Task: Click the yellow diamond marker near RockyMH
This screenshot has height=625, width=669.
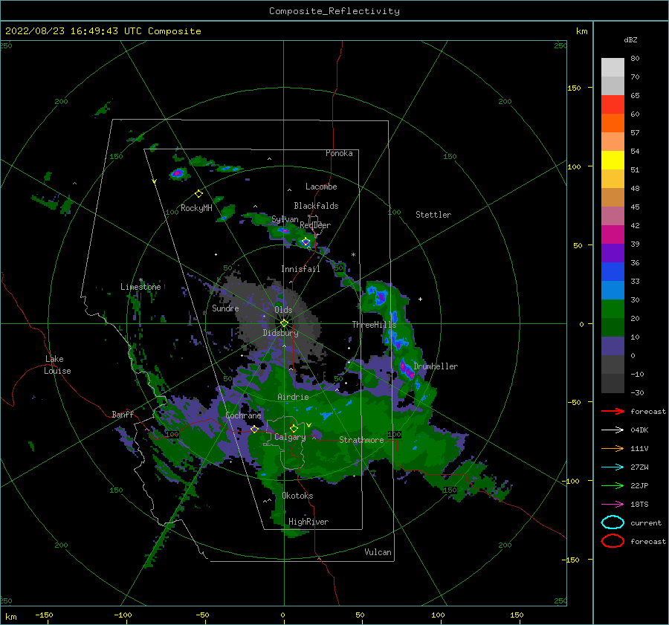Action: tap(198, 194)
